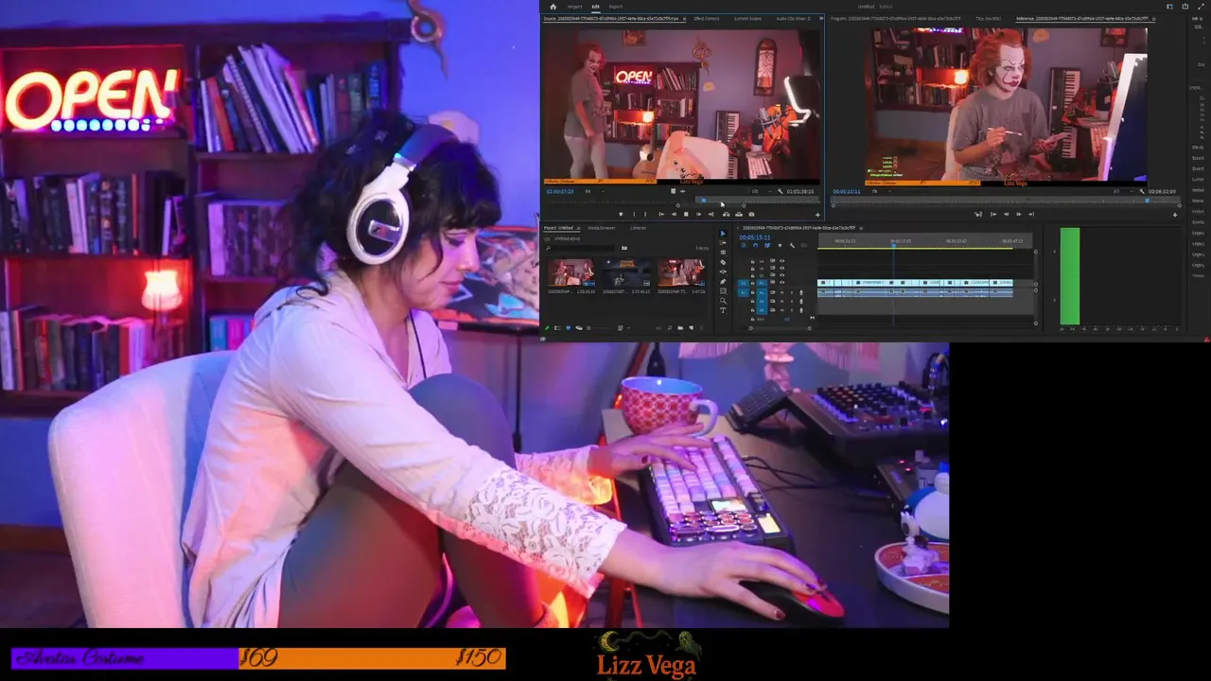The image size is (1211, 681).
Task: Switch to the Effect Controls tab
Action: point(706,18)
